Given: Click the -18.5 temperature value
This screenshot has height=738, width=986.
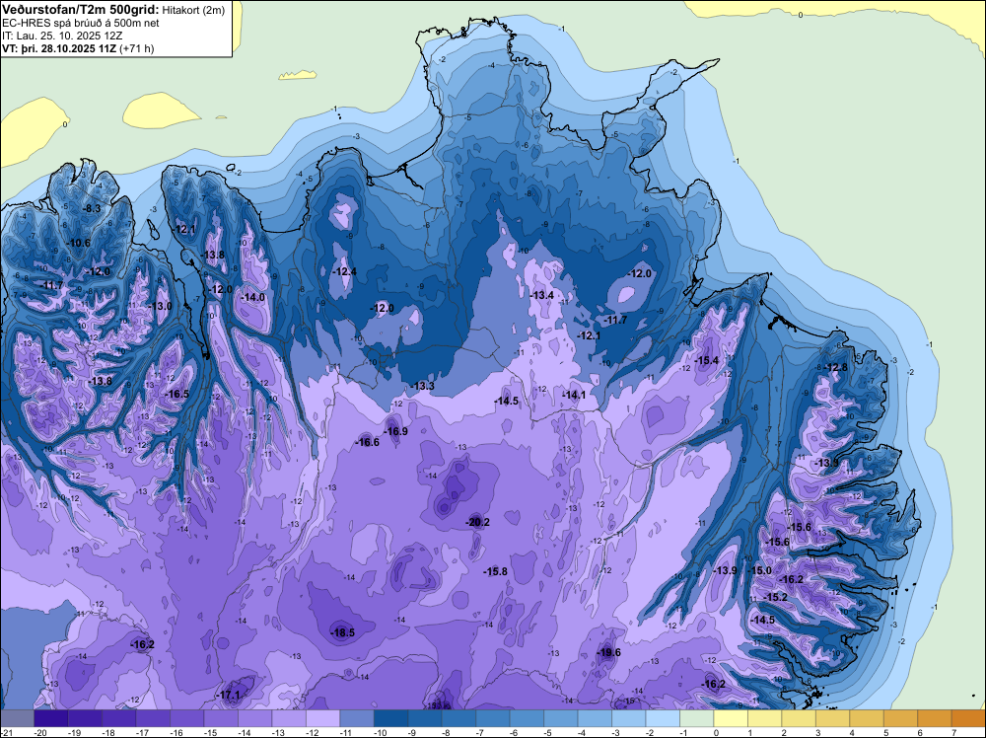Looking at the screenshot, I should [343, 633].
